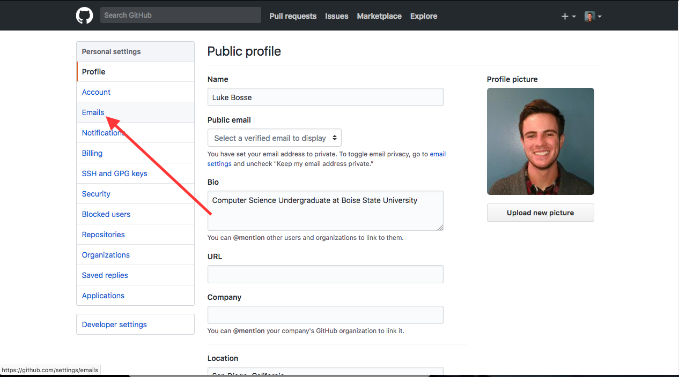The width and height of the screenshot is (679, 377).
Task: Open Repositories settings
Action: click(136, 235)
